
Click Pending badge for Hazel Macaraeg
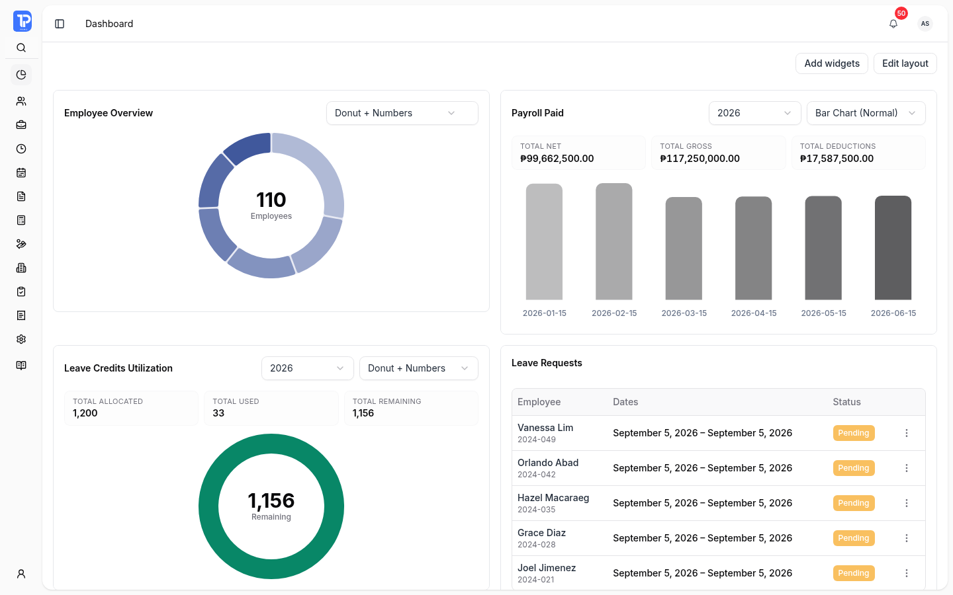(x=854, y=503)
